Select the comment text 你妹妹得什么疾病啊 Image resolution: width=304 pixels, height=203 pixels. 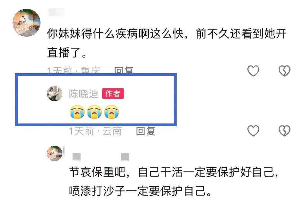pos(99,34)
